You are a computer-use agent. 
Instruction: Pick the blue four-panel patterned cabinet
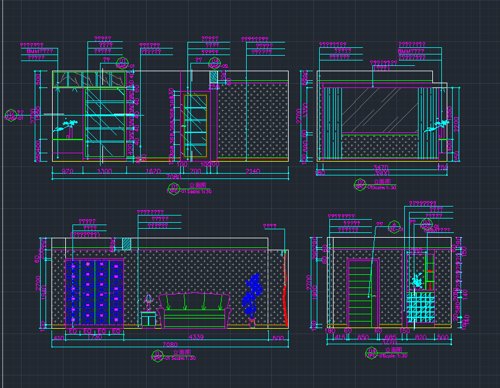point(95,293)
